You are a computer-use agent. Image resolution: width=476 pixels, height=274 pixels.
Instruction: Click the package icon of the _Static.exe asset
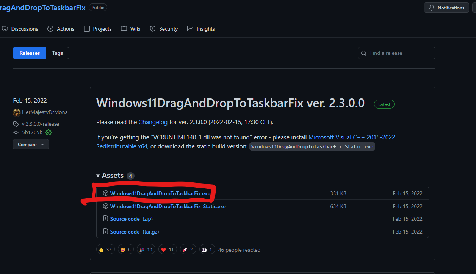pyautogui.click(x=106, y=206)
